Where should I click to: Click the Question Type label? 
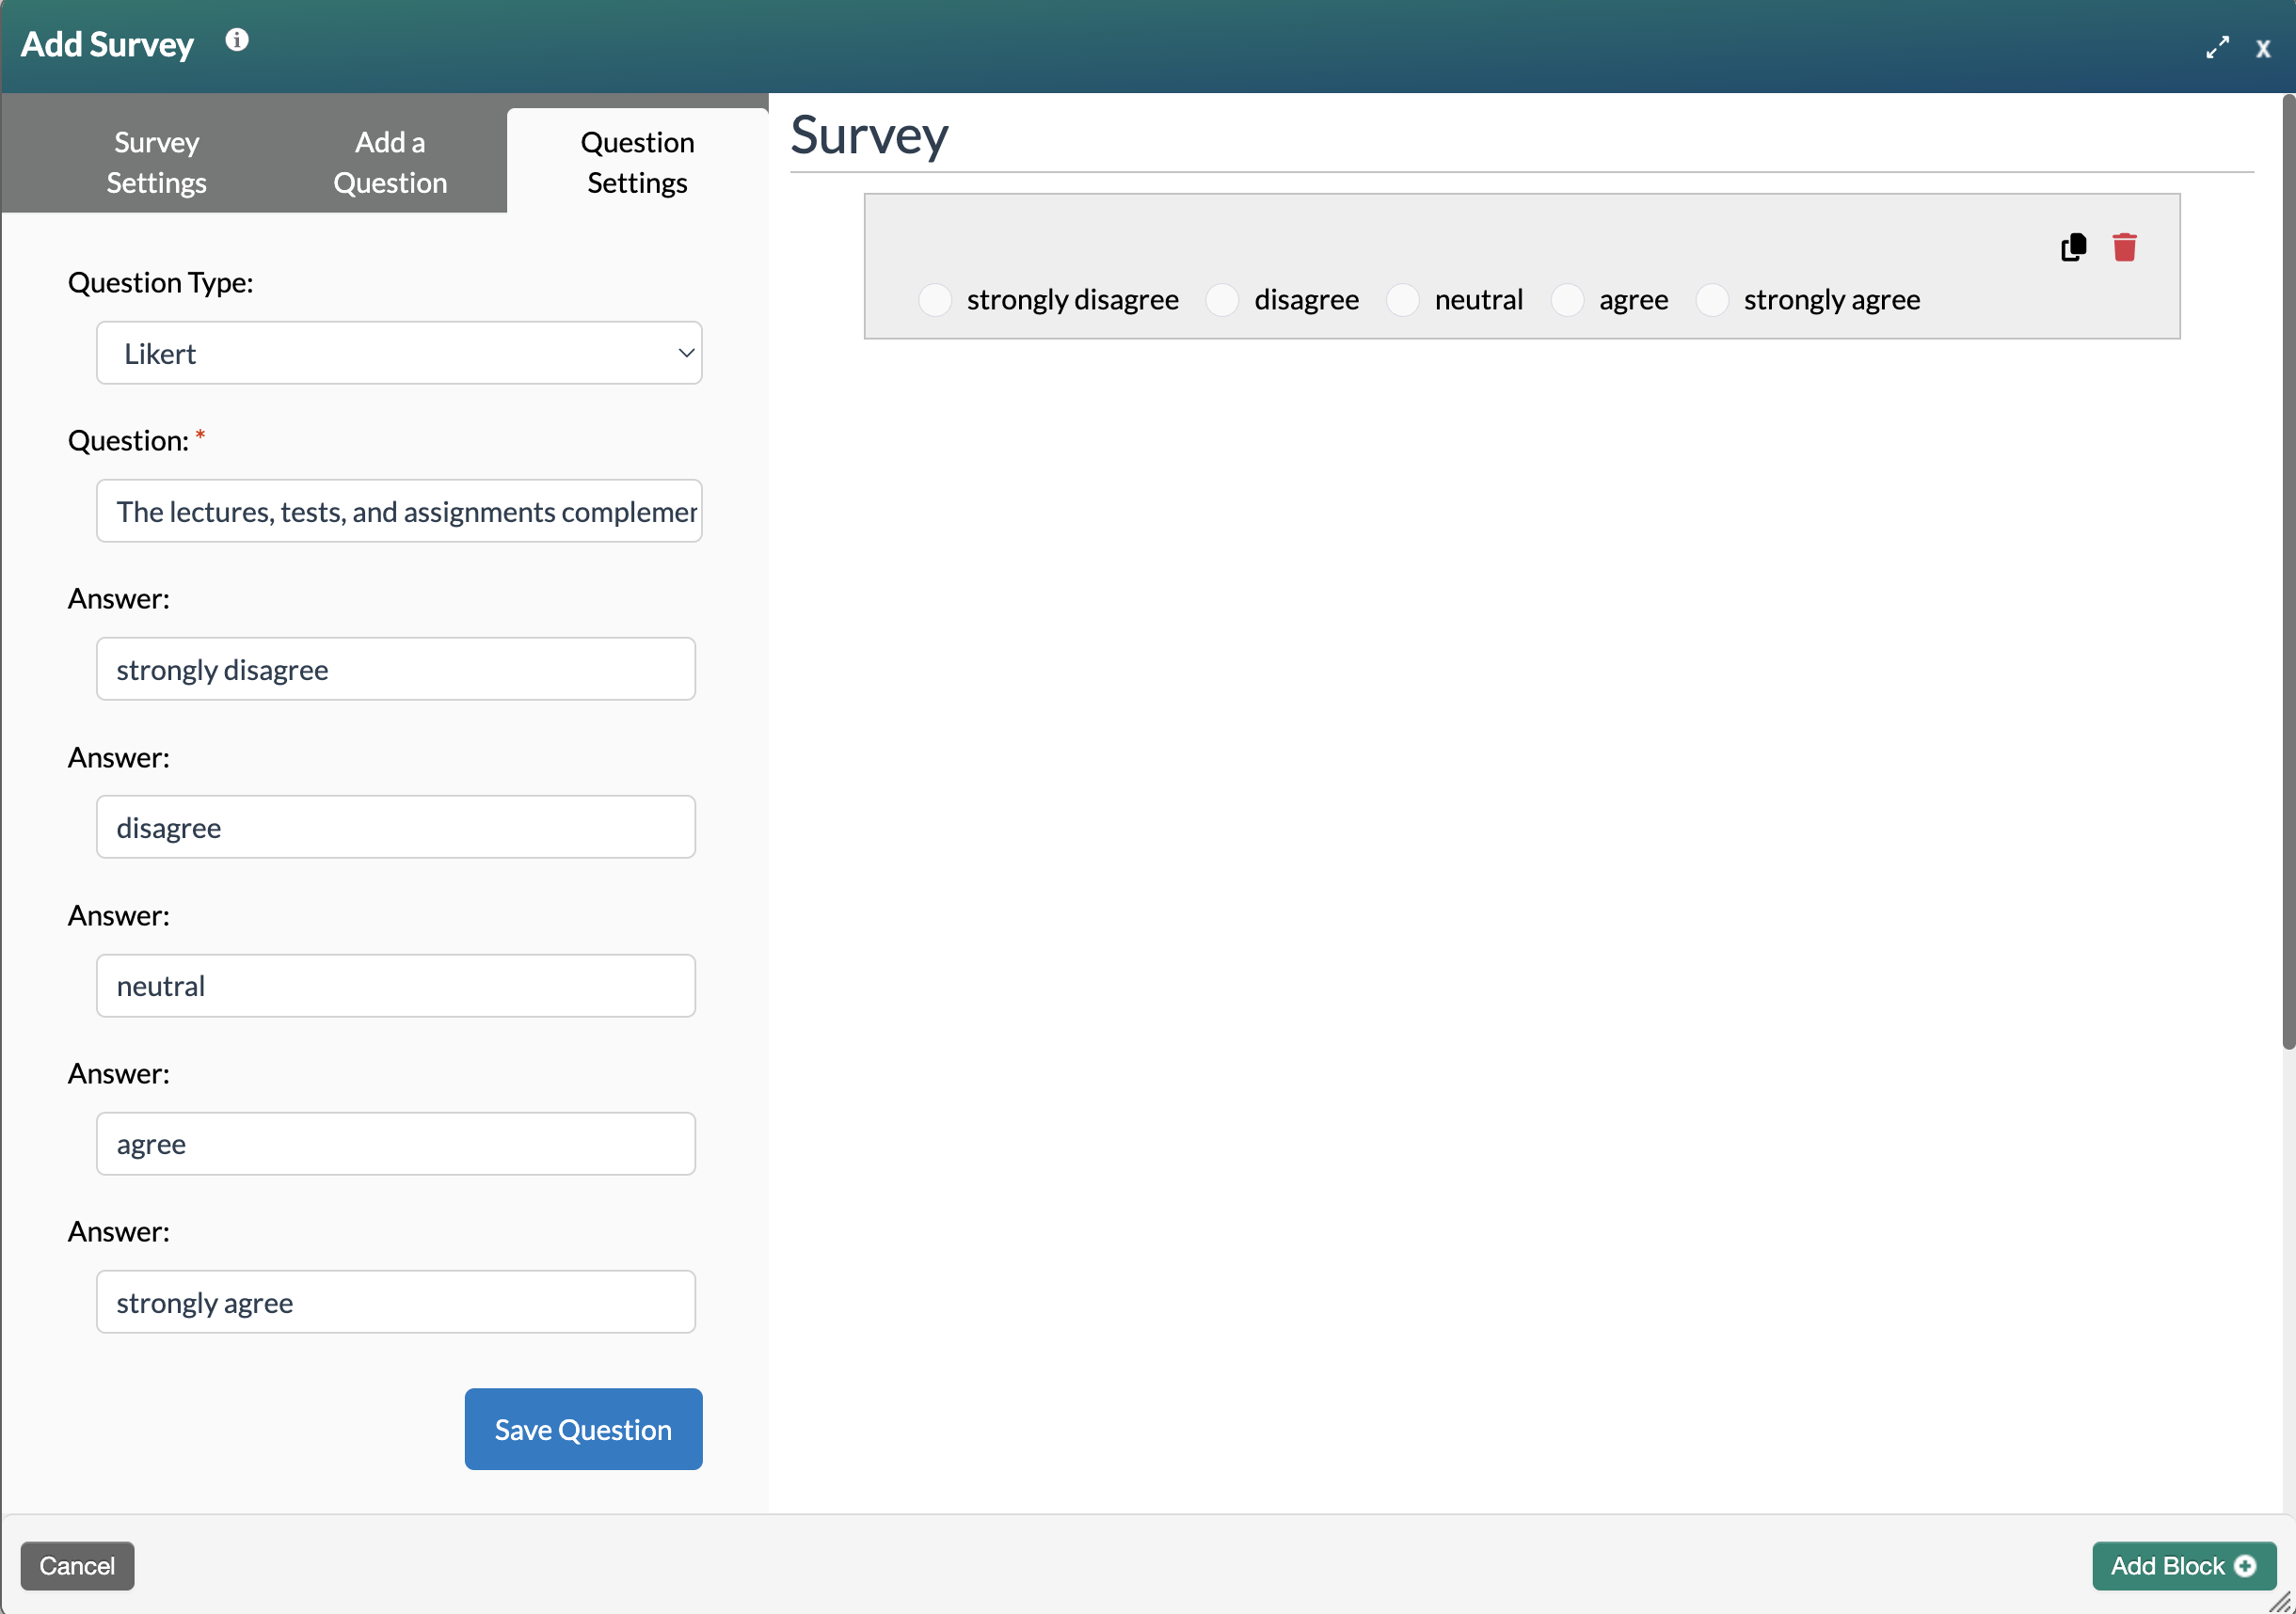point(160,283)
